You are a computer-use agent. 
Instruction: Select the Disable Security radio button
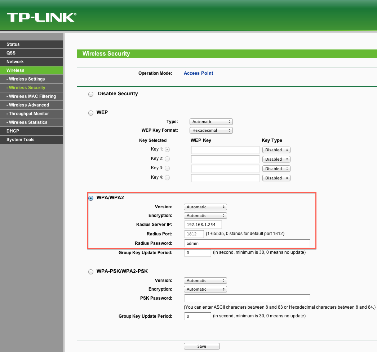(x=90, y=94)
